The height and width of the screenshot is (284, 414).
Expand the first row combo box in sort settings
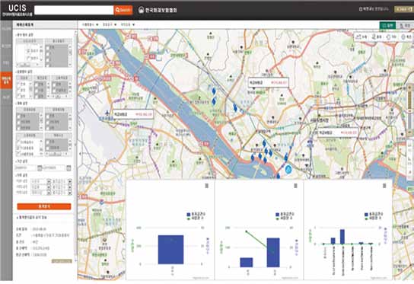49,181
